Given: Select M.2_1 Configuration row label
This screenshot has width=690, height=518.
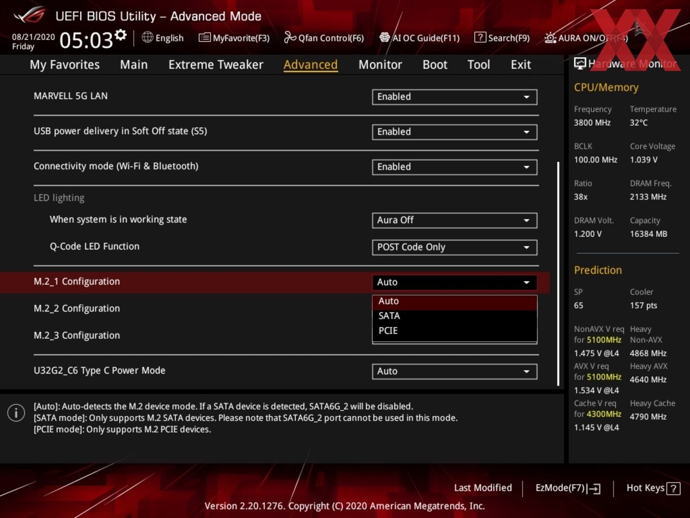Looking at the screenshot, I should point(77,282).
